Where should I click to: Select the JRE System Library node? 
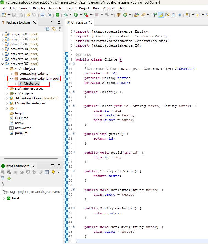[37, 98]
